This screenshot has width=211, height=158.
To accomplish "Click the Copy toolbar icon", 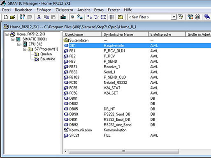I will [46, 17].
